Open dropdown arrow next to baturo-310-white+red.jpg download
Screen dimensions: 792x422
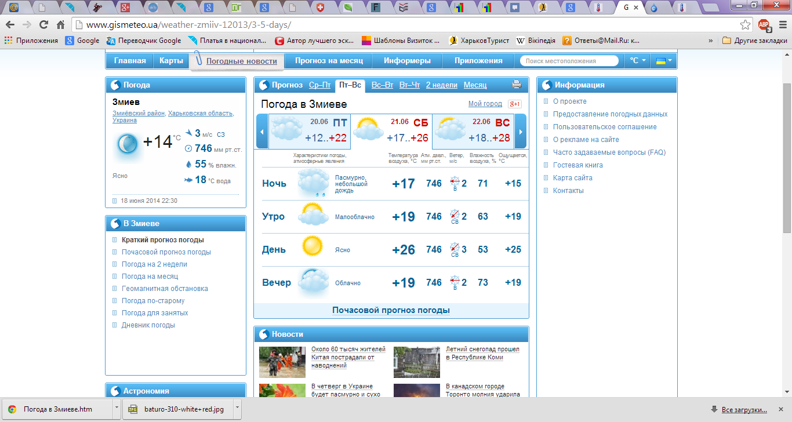point(238,409)
